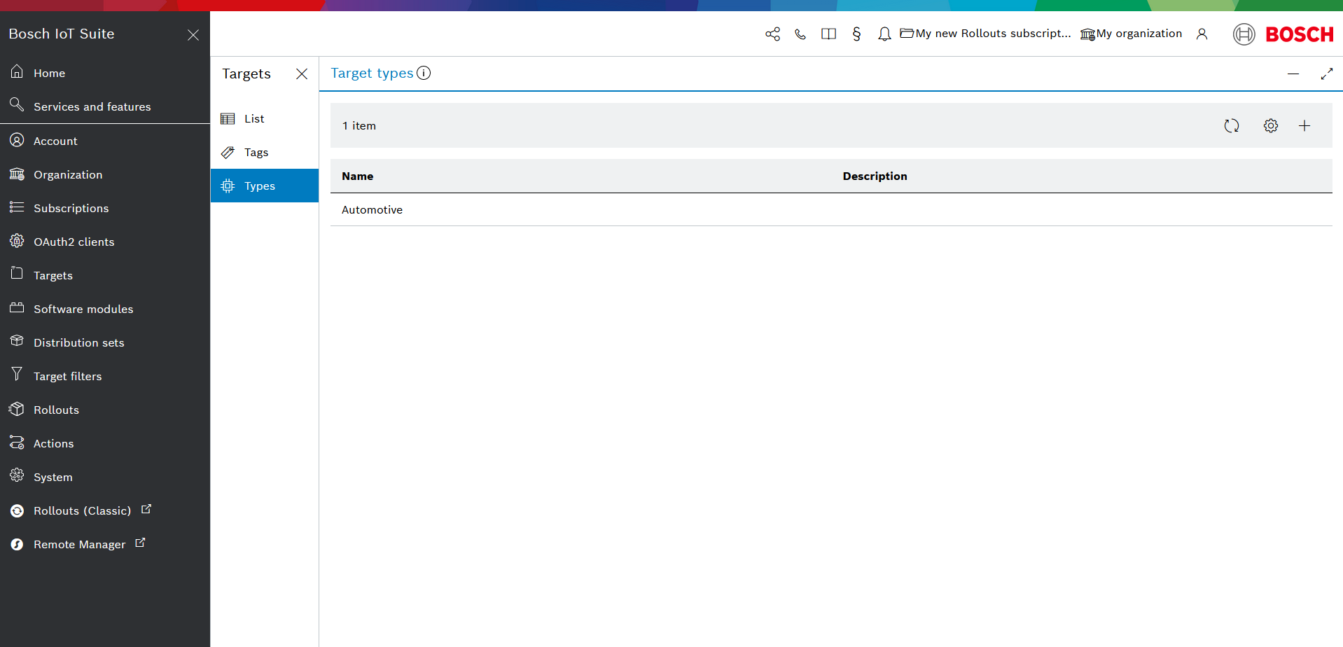The image size is (1343, 647).
Task: Collapse the Target types panel
Action: pyautogui.click(x=1293, y=74)
